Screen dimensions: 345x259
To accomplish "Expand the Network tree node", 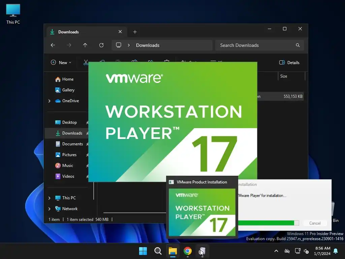I will pos(49,209).
